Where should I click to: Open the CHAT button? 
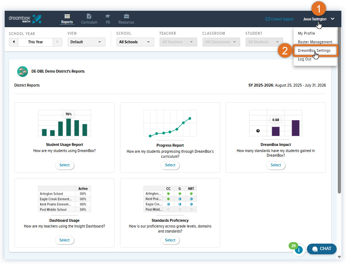(x=322, y=249)
